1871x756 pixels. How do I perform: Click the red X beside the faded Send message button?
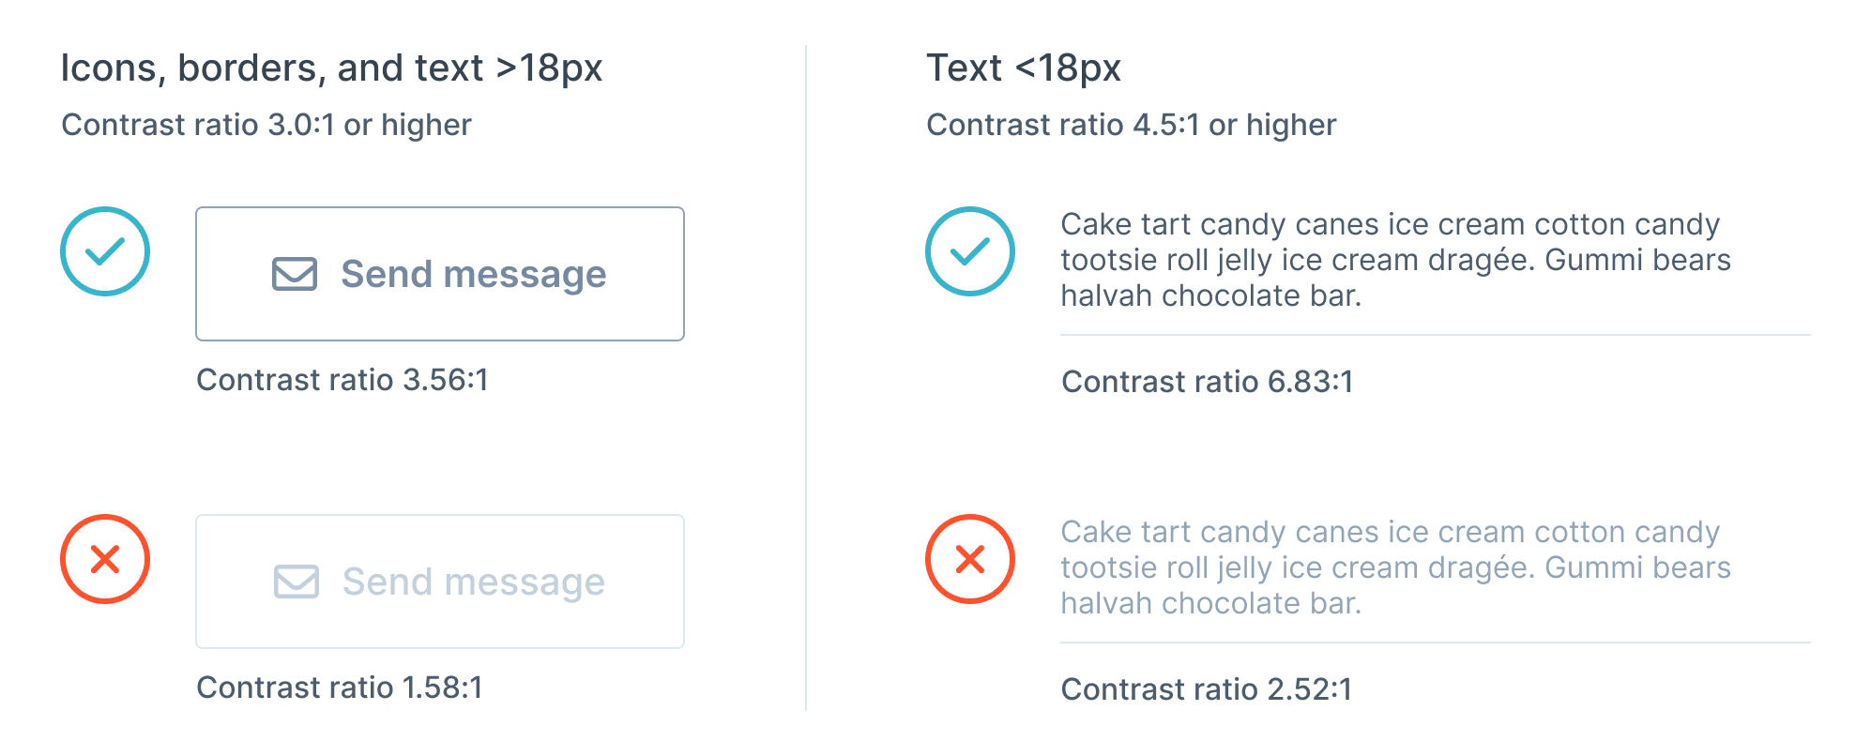click(105, 559)
